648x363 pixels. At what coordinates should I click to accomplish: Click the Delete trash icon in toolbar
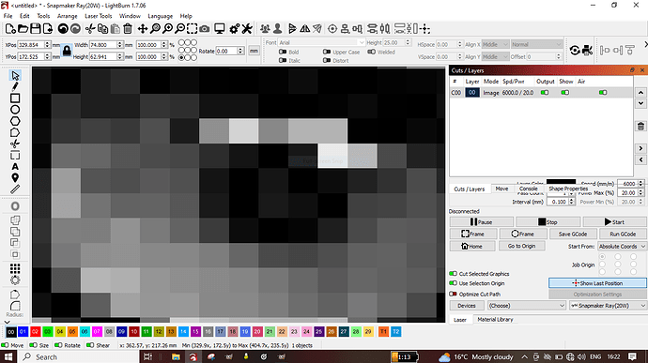tap(128, 29)
